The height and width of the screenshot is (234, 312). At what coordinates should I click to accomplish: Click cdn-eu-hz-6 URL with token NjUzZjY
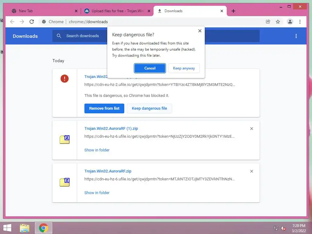coord(159,136)
